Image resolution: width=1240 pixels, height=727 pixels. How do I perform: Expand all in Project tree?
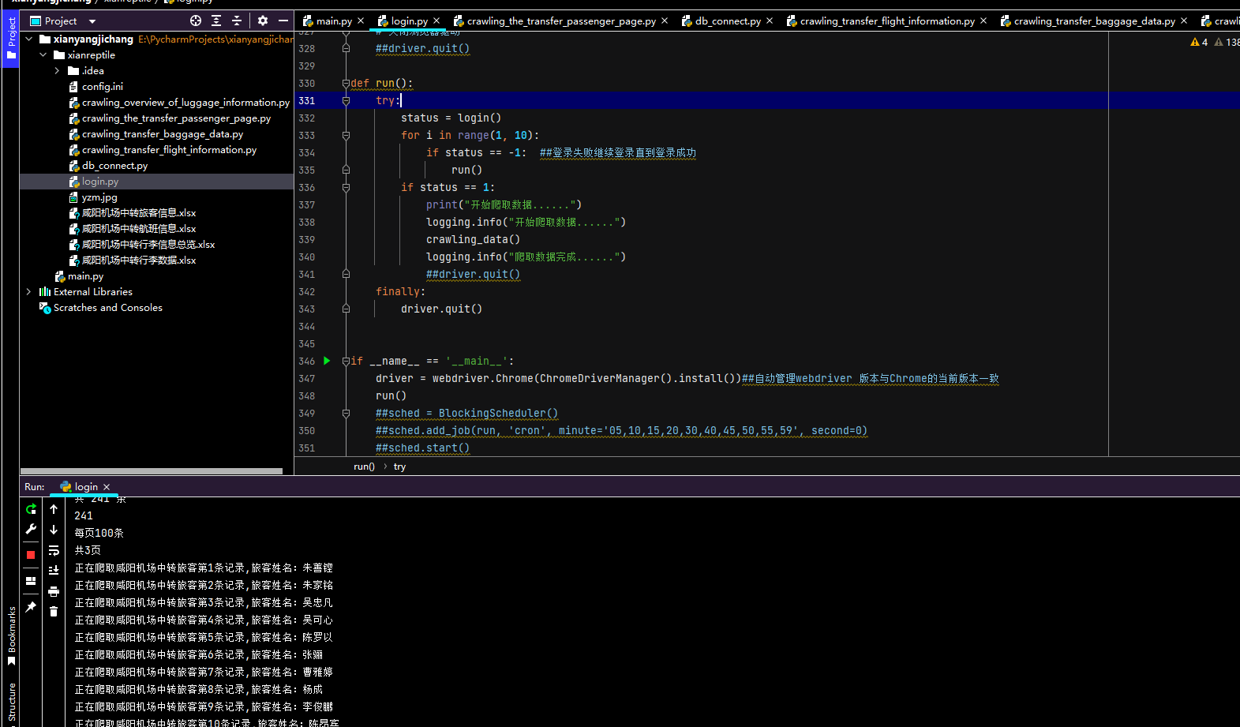[216, 21]
